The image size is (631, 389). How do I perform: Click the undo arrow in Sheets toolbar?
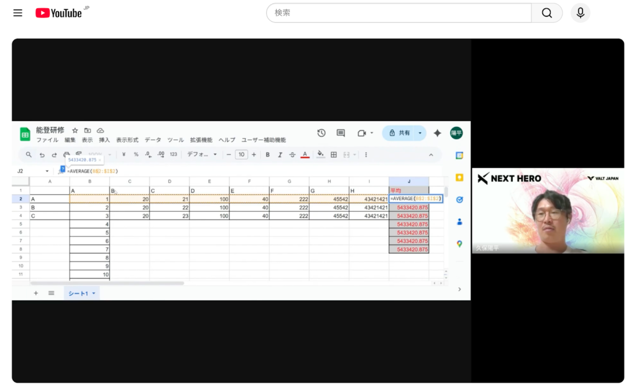[x=42, y=155]
